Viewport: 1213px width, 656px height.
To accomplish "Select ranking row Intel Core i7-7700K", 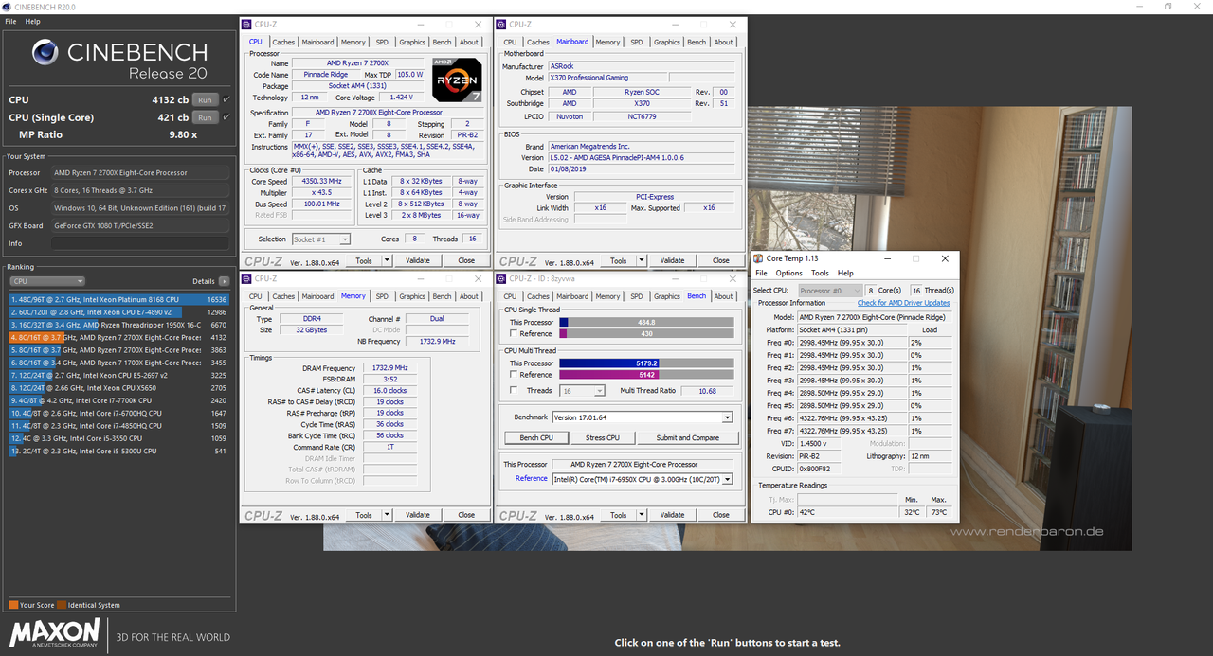I will click(119, 400).
